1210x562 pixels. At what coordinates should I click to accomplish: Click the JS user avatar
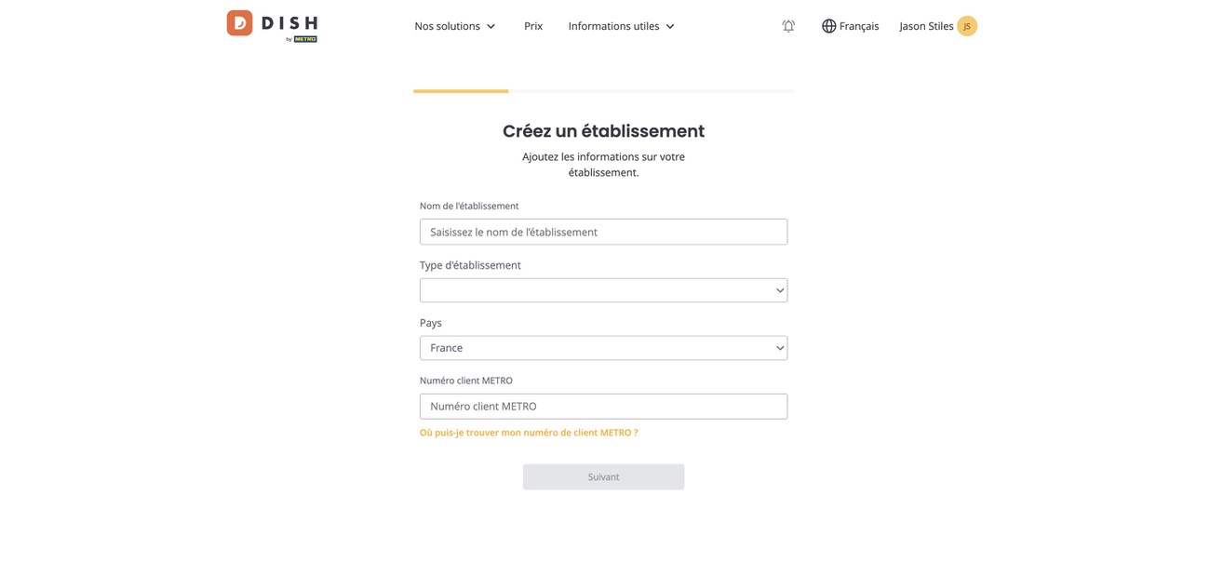[967, 26]
